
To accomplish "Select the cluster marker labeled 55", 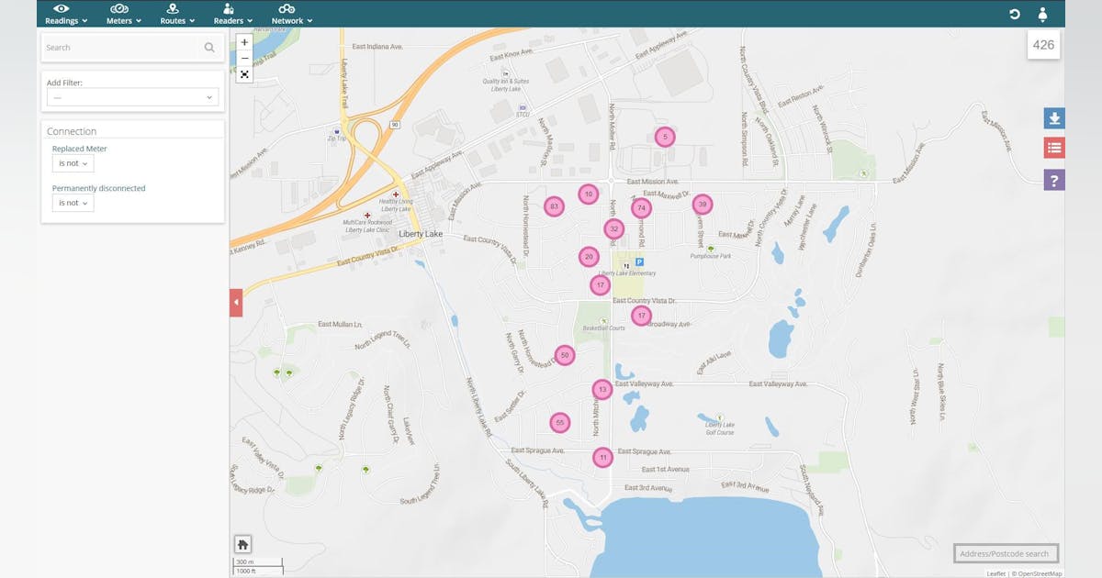I will 560,423.
